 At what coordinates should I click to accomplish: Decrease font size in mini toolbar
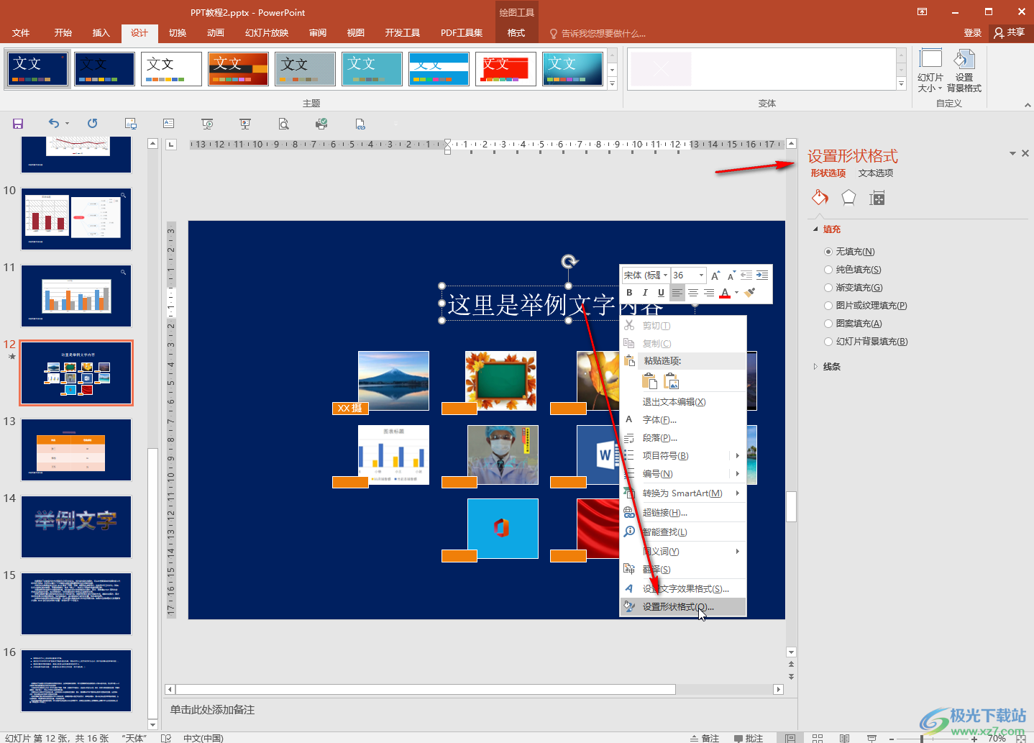731,275
